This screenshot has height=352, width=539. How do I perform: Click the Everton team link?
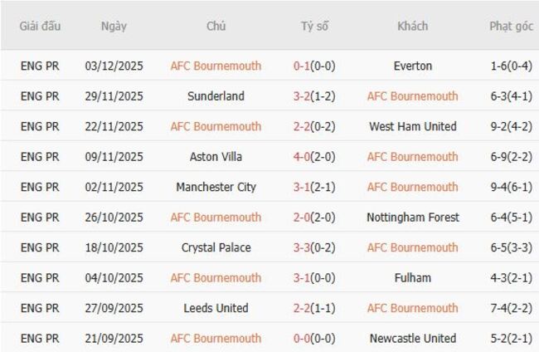(x=412, y=66)
